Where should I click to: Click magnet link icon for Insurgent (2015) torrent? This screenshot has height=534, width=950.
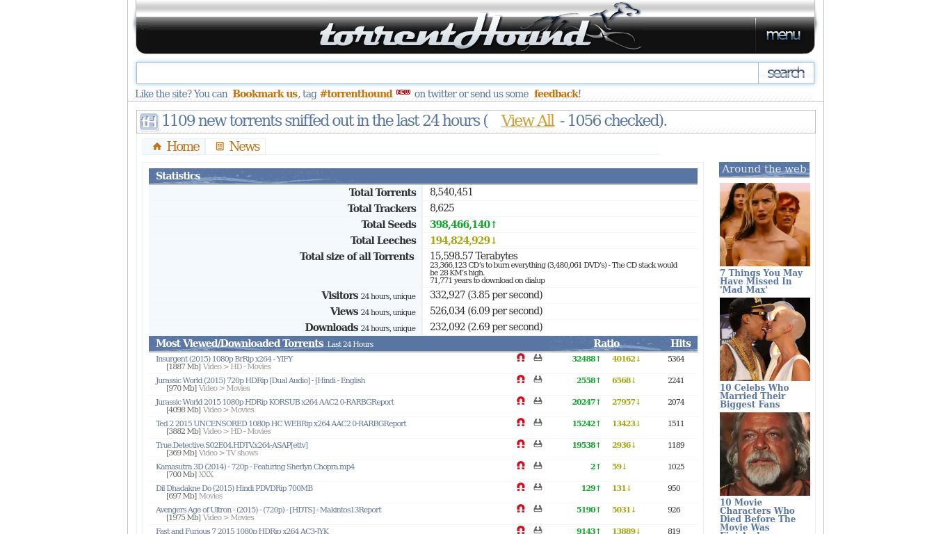coord(521,358)
